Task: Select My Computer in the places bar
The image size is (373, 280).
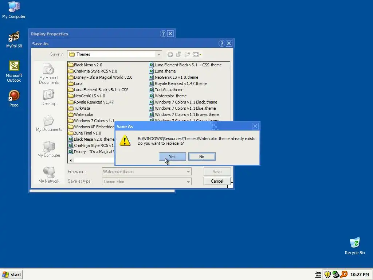Action: (x=49, y=149)
